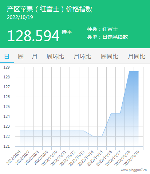The image size is (150, 174).
Task: Select the 周环比 tab
Action: tap(55, 57)
